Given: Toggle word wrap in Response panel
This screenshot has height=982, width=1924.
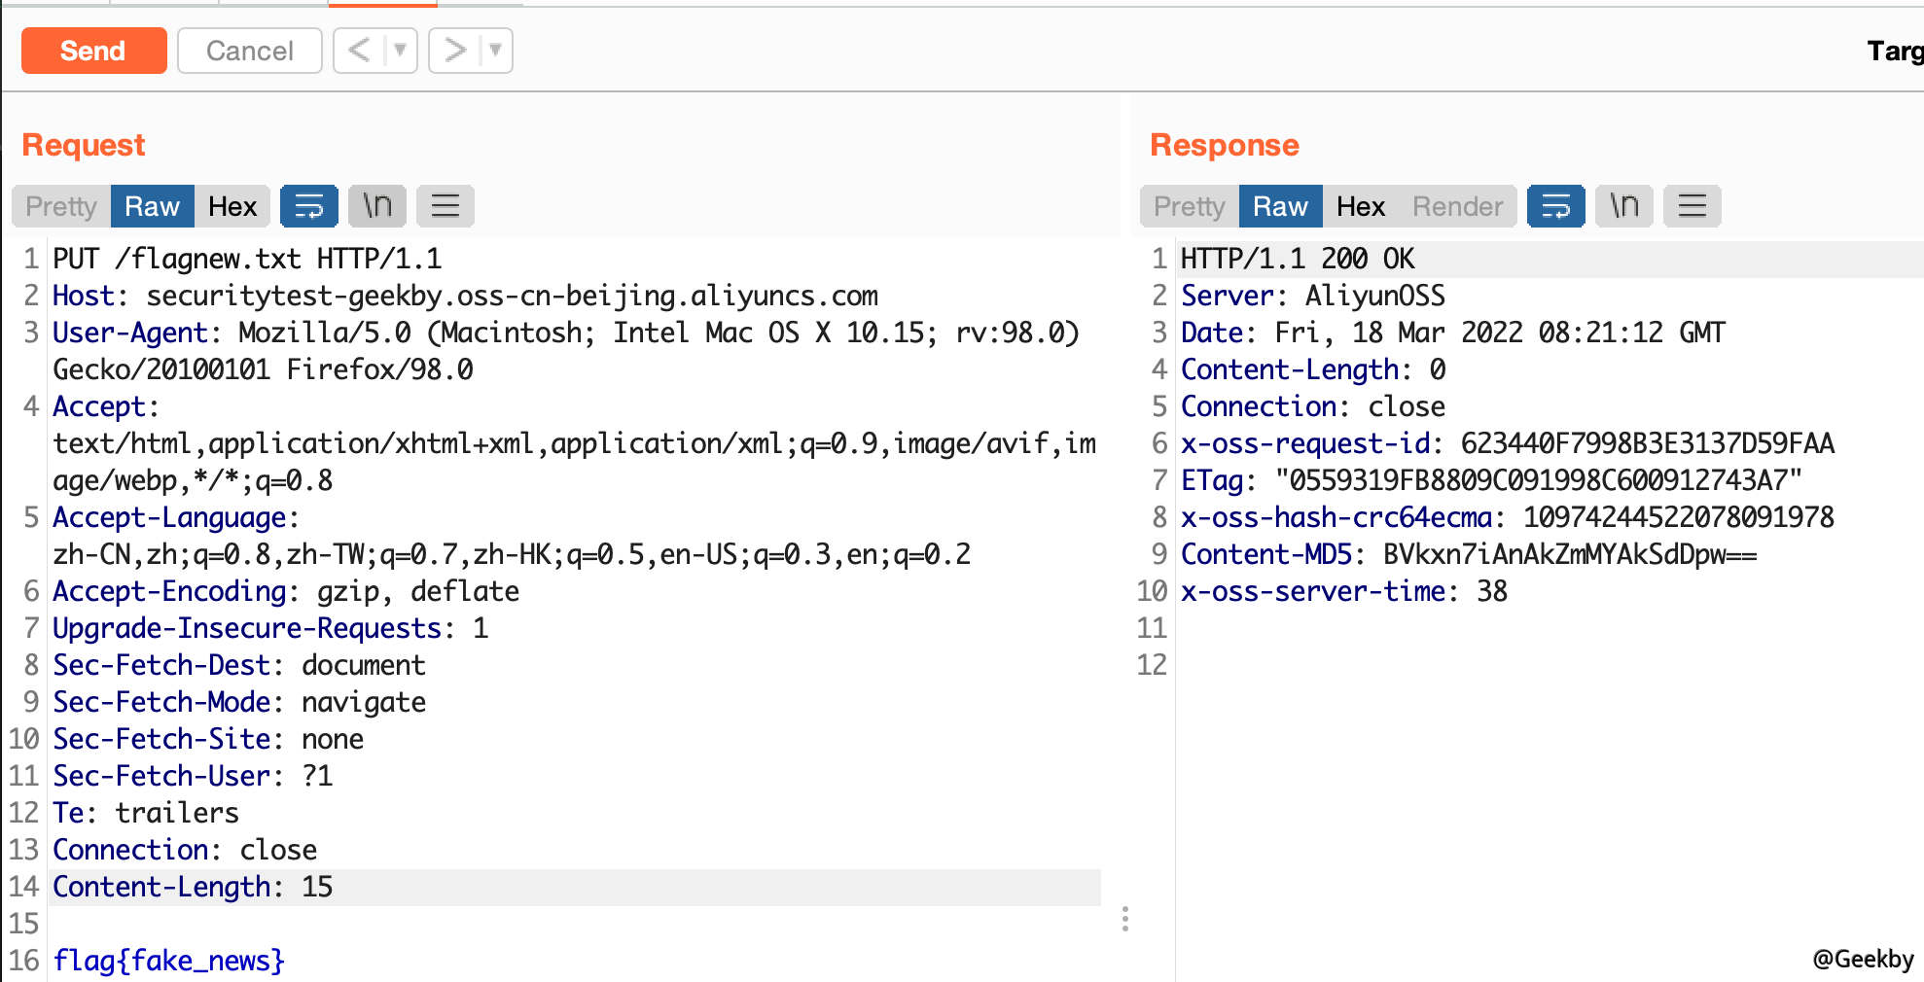Looking at the screenshot, I should 1555,206.
